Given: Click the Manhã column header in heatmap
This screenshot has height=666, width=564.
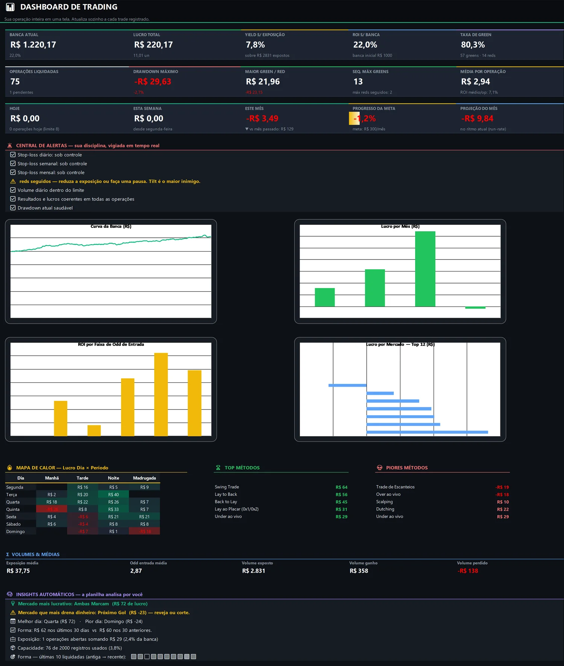Looking at the screenshot, I should tap(52, 478).
